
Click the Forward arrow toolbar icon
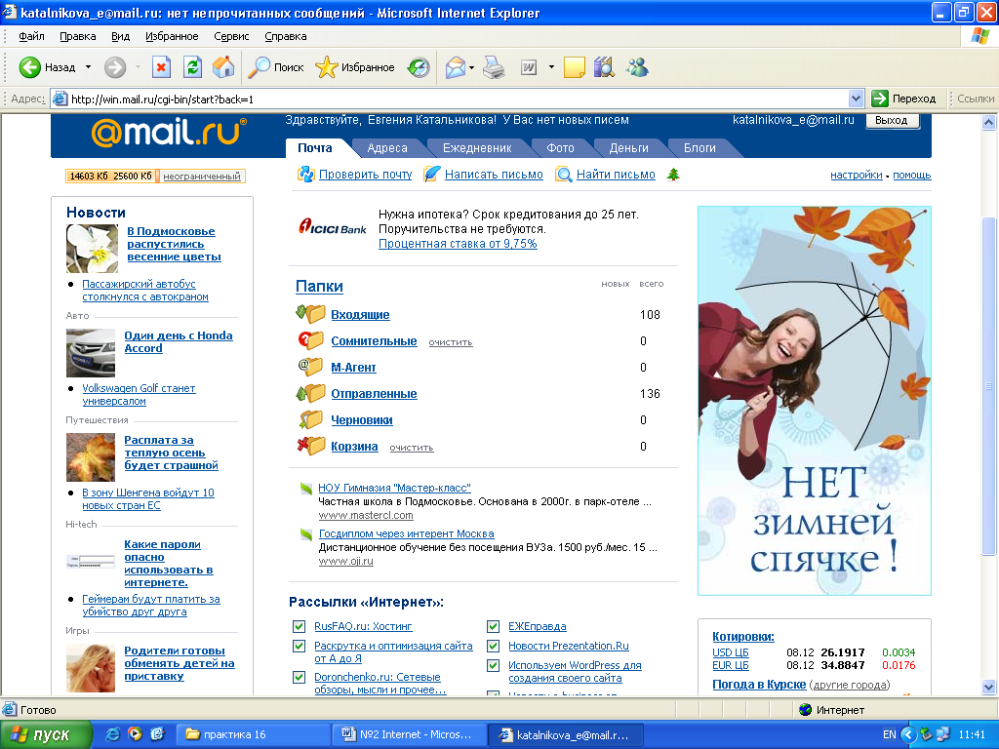click(x=115, y=67)
